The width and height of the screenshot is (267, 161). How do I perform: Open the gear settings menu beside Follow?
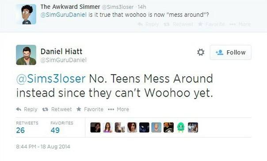(201, 52)
